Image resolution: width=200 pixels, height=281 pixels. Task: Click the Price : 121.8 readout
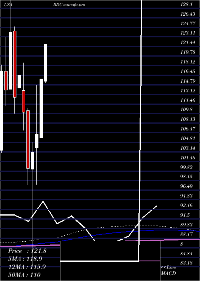click(27, 251)
